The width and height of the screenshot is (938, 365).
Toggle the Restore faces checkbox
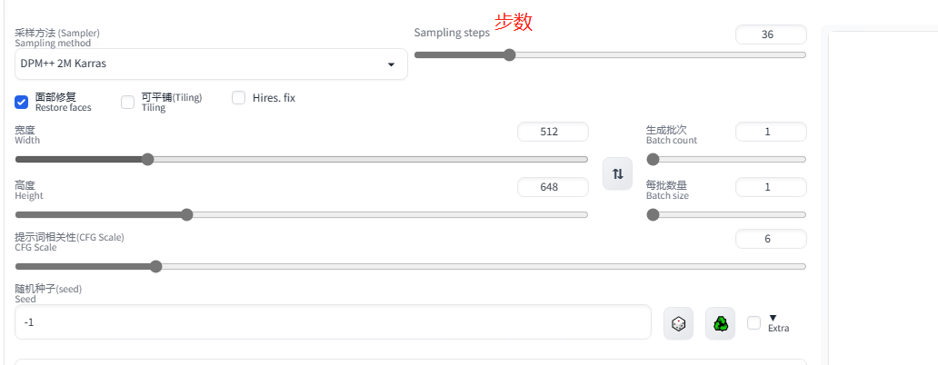(x=22, y=102)
